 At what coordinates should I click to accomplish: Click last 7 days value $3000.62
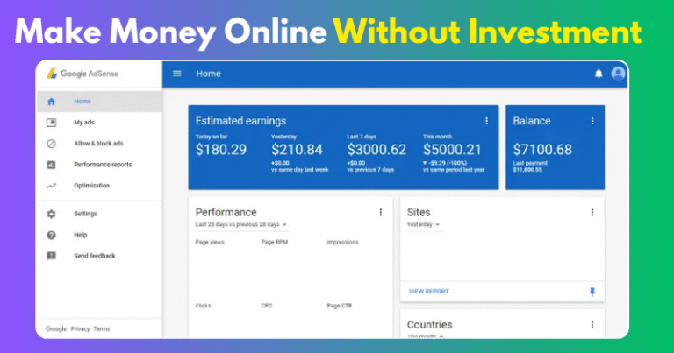point(376,150)
